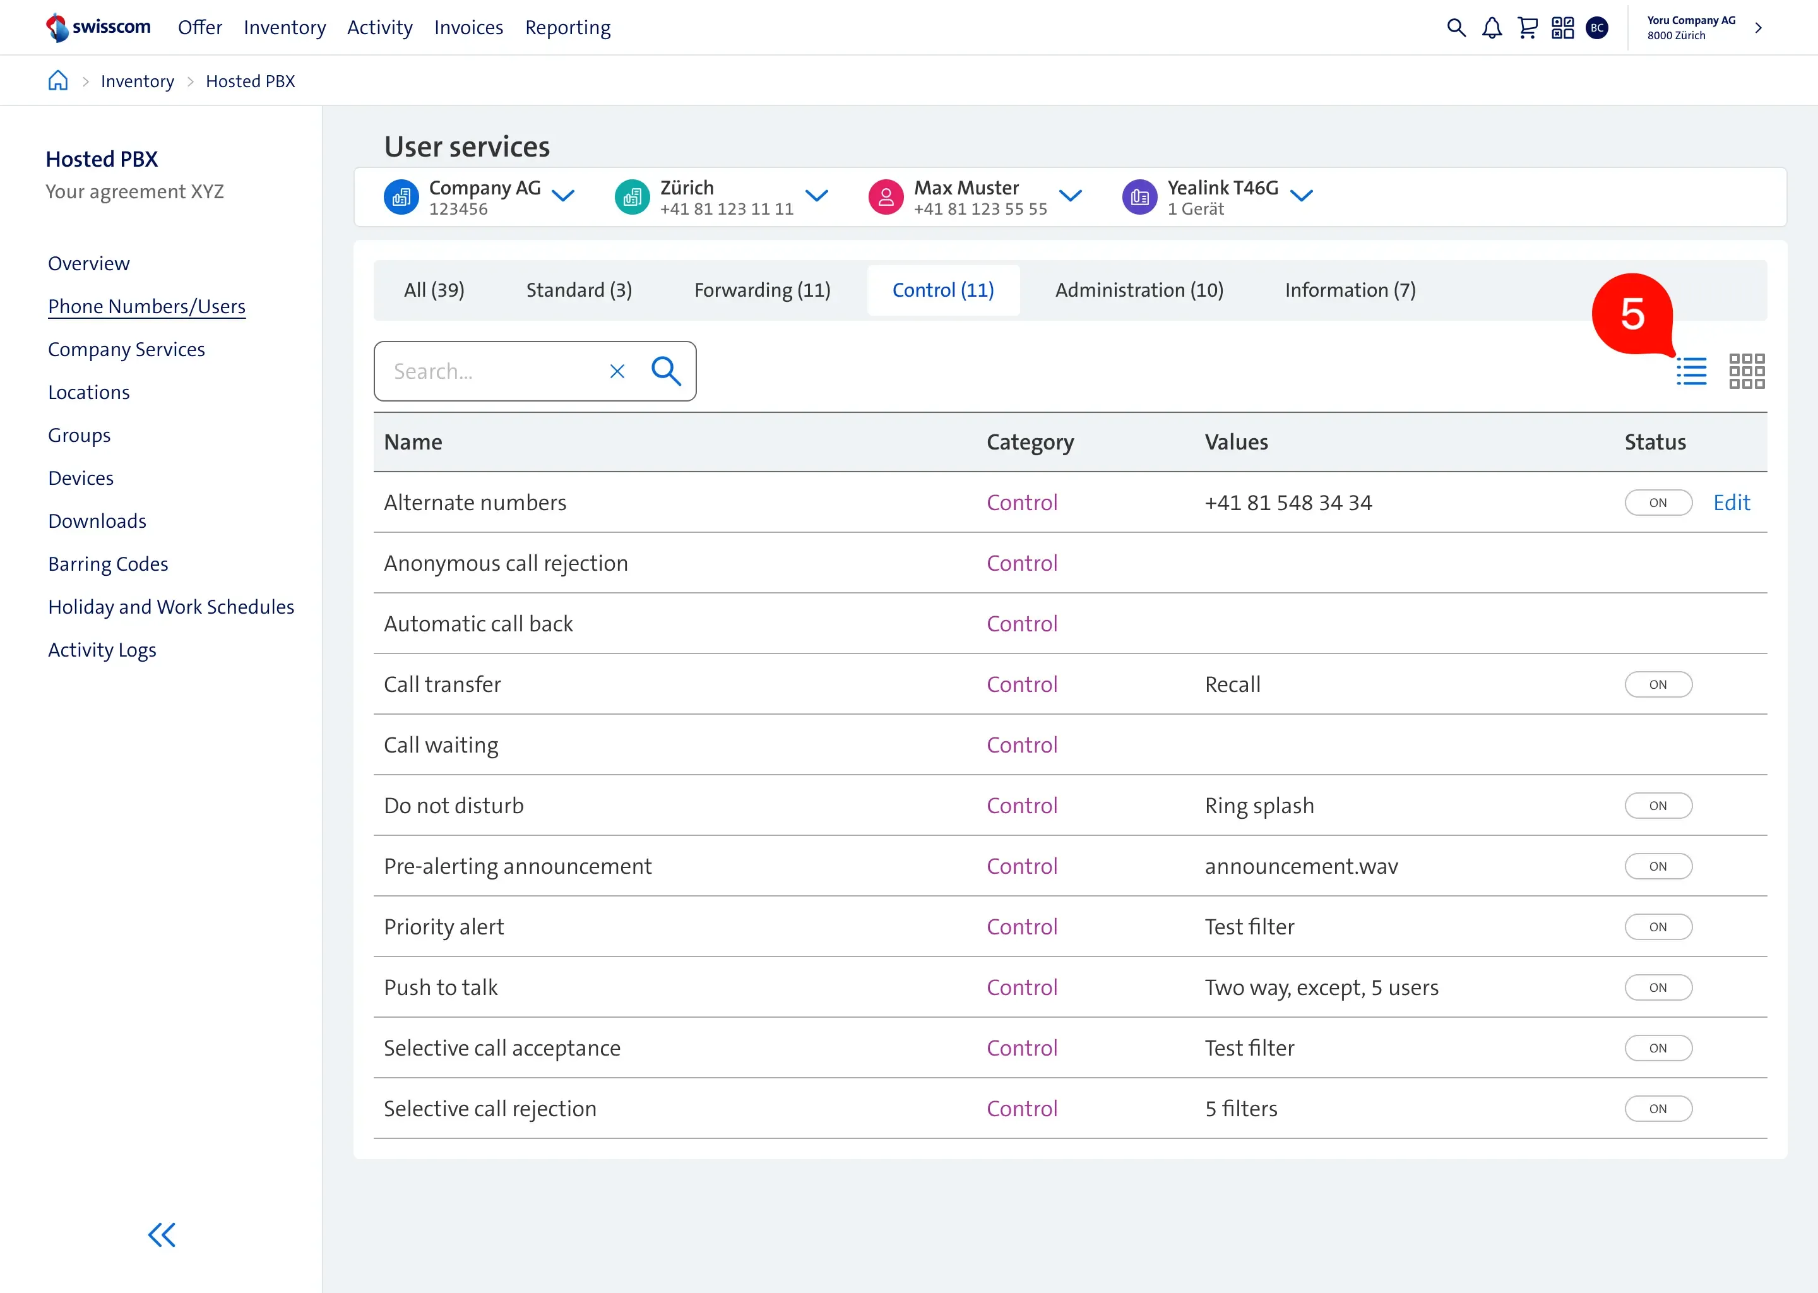Open notifications bell

tap(1492, 27)
